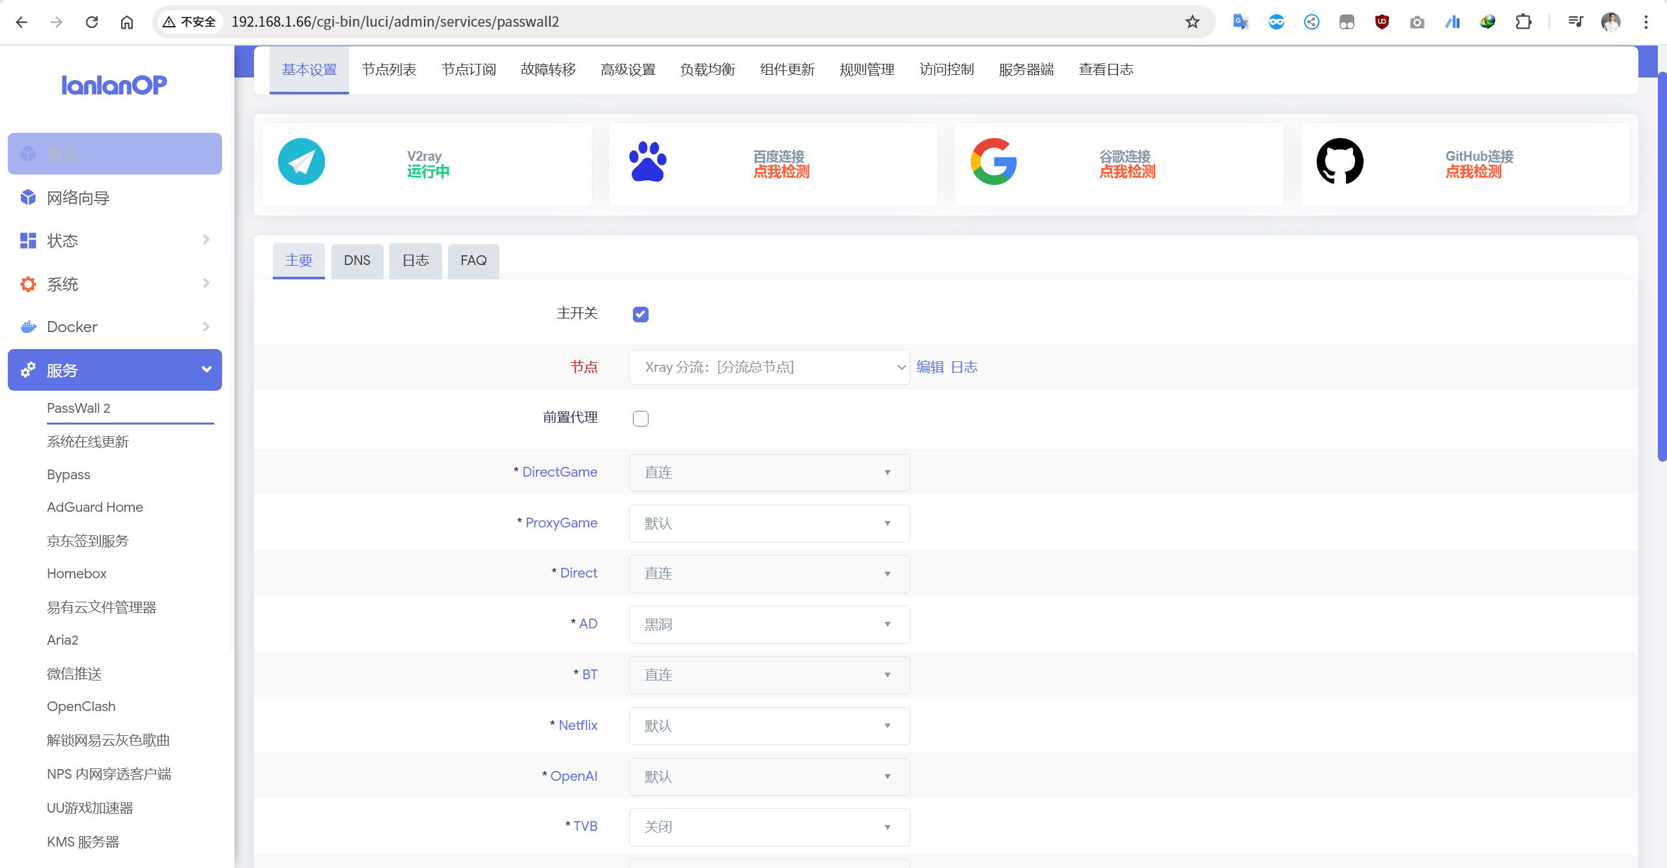
Task: Click the Docker whale icon in sidebar
Action: click(x=28, y=327)
